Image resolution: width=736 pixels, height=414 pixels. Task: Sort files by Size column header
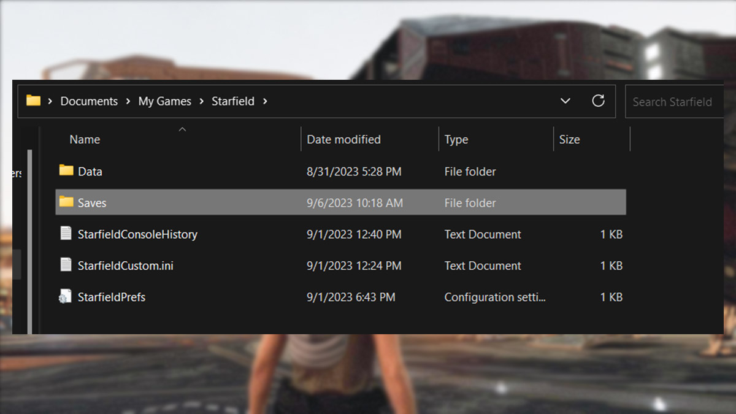pos(569,140)
